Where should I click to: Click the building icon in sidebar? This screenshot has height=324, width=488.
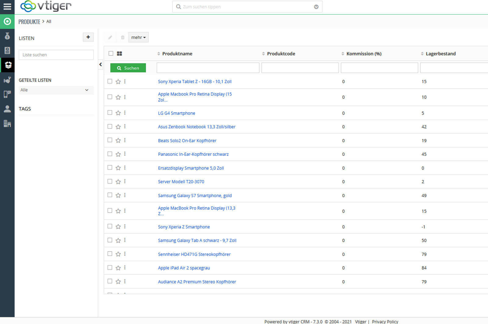point(7,123)
